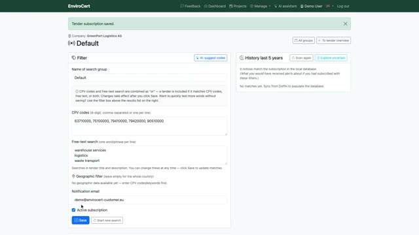Open Projects in navigation bar

[x=238, y=6]
